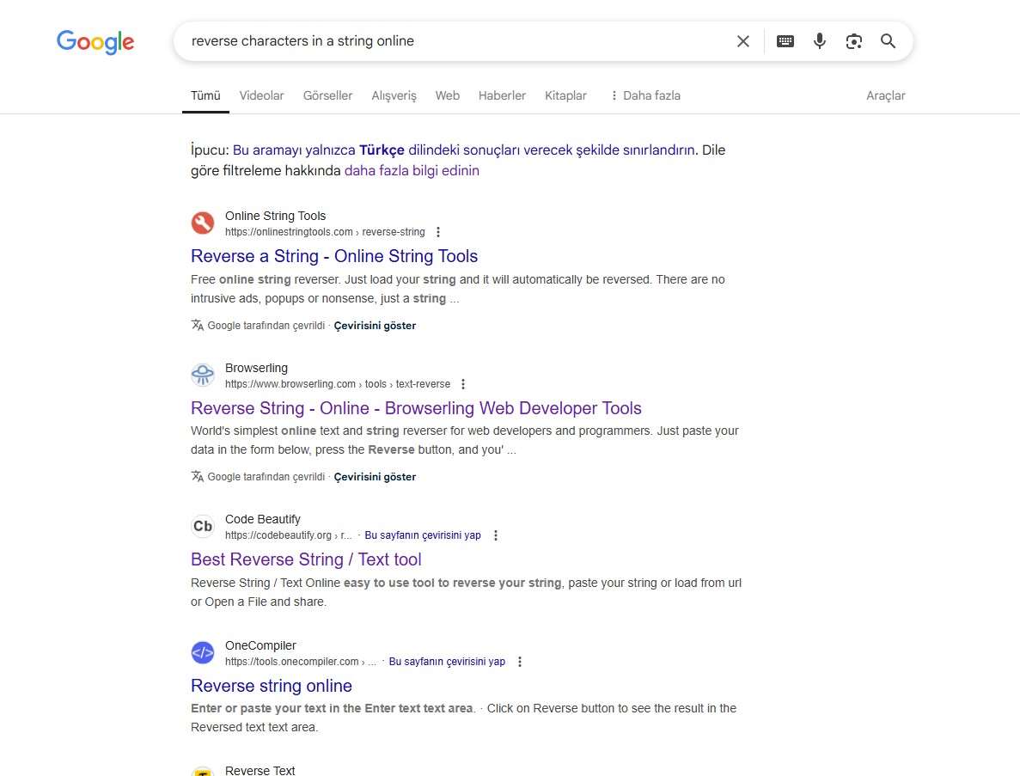Click translate icon under Browserling result
The height and width of the screenshot is (776, 1020).
197,477
